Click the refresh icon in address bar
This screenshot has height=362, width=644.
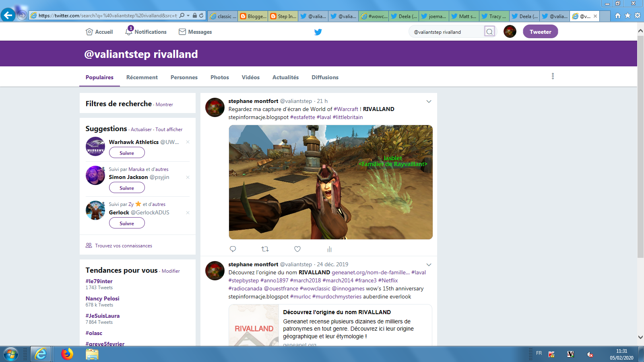click(201, 15)
